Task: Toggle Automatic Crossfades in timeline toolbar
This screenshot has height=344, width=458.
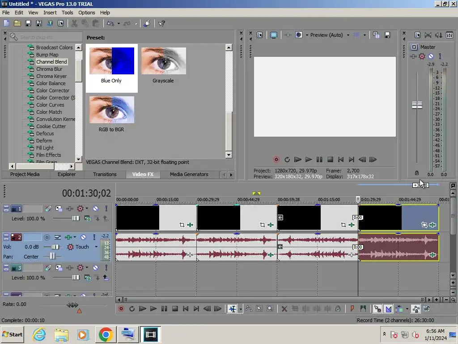Action: [x=388, y=309]
